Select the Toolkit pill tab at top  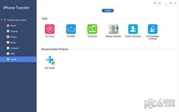(108, 11)
